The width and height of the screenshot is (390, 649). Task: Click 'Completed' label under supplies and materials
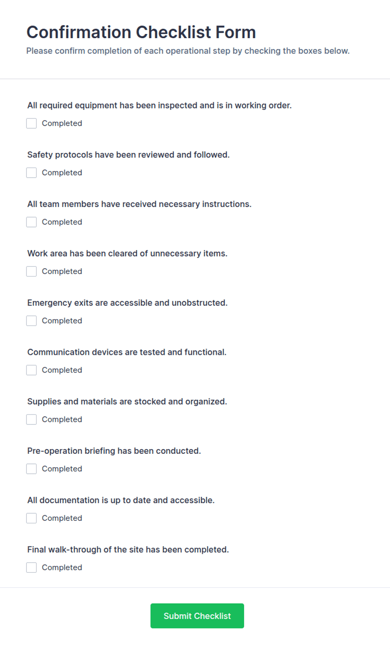pyautogui.click(x=62, y=419)
